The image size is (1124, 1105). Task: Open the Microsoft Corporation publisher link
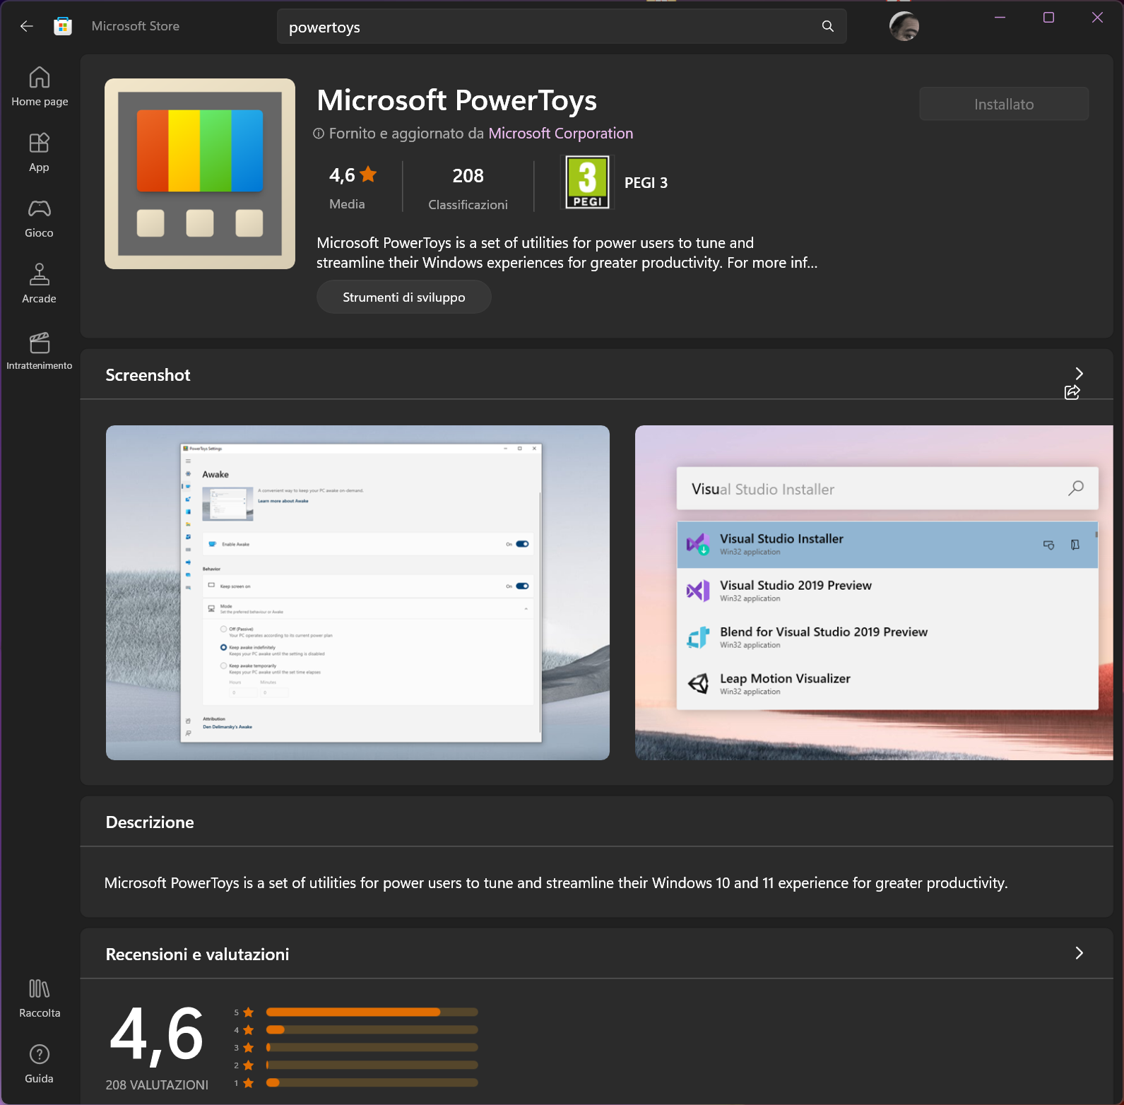[x=561, y=134]
